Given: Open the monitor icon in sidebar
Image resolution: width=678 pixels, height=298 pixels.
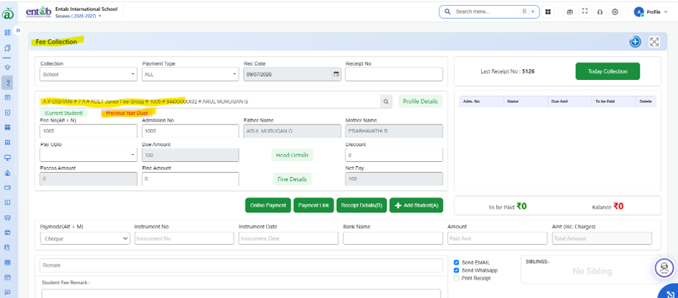Looking at the screenshot, I should [7, 158].
